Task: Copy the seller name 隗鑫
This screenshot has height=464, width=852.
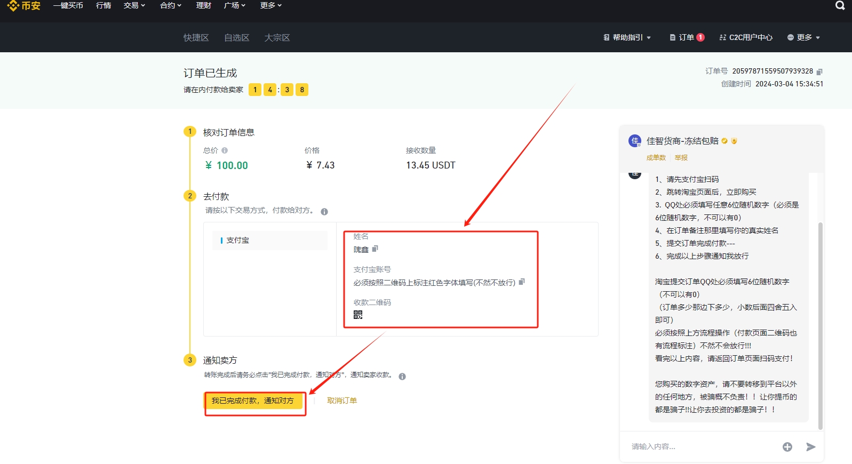Action: click(x=375, y=249)
